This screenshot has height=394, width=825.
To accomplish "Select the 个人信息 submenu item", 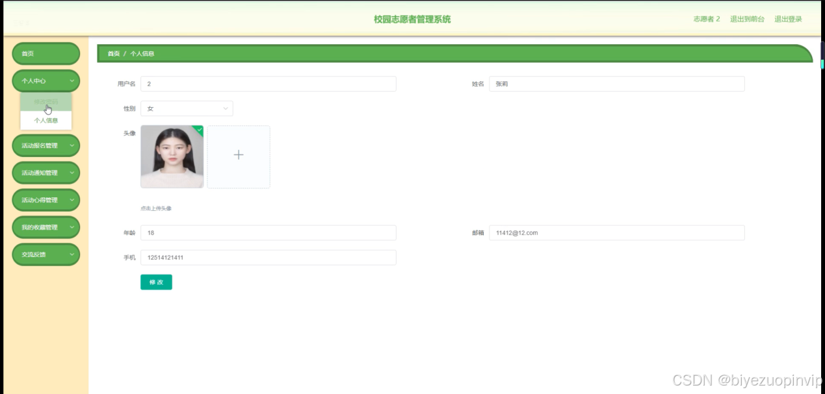I will (x=46, y=120).
